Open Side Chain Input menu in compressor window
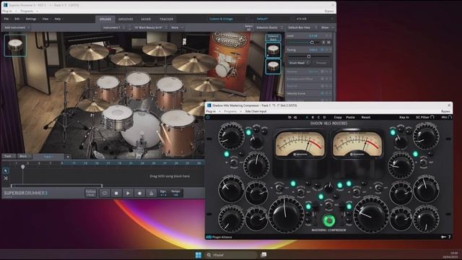Viewport: 462px width, 260px height. (256, 111)
